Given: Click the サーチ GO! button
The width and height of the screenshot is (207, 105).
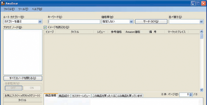Looking at the screenshot, I should pyautogui.click(x=151, y=22).
